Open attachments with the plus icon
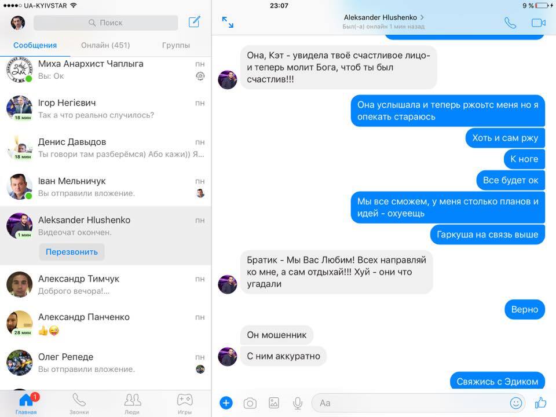This screenshot has height=417, width=556. 226,403
